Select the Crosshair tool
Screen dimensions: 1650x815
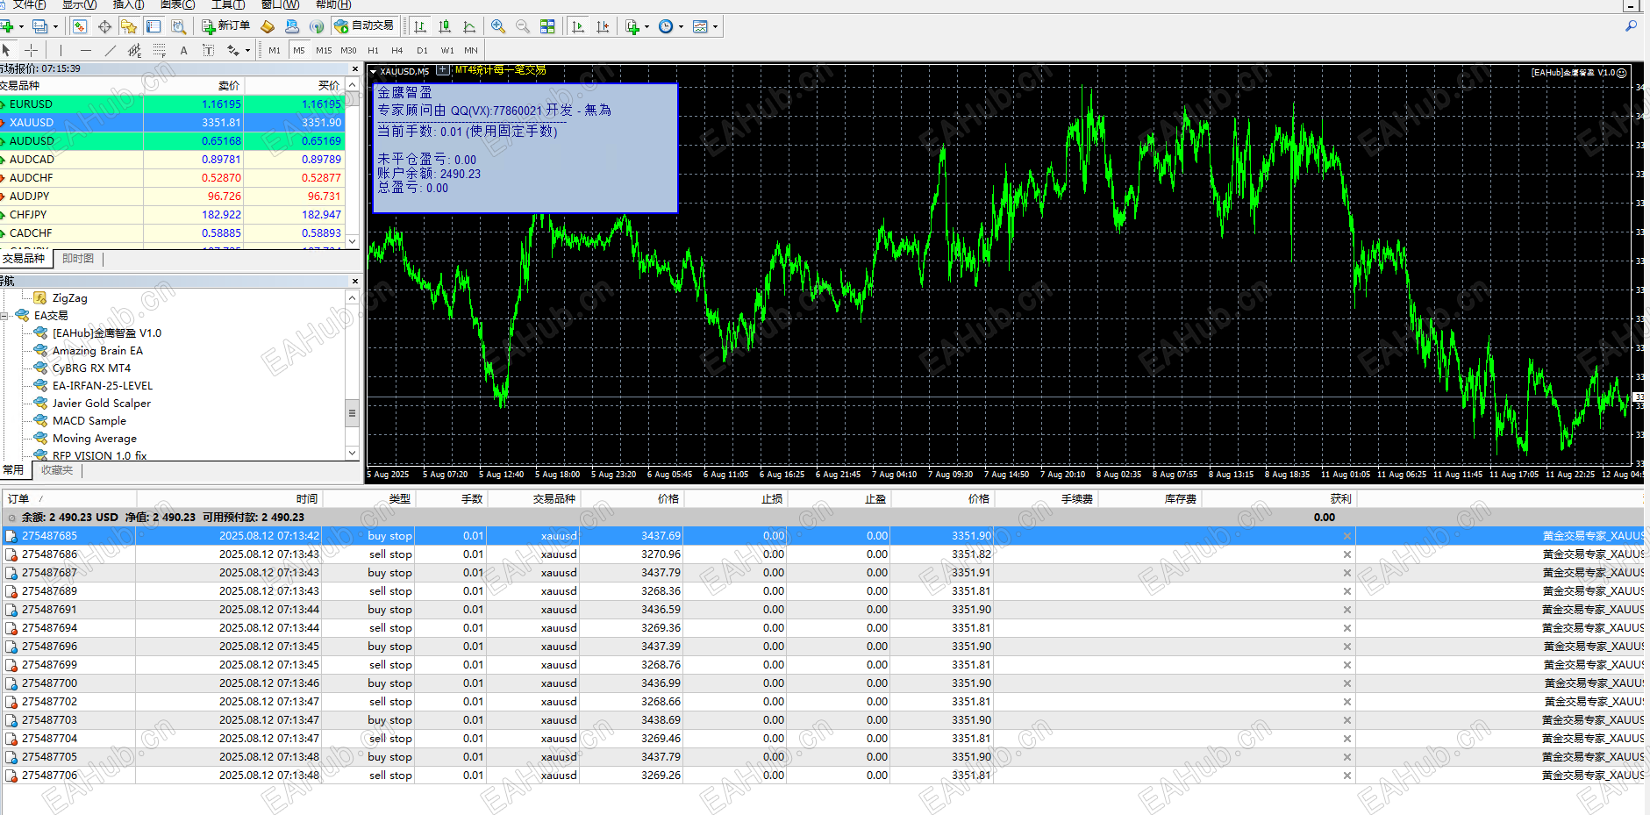31,50
